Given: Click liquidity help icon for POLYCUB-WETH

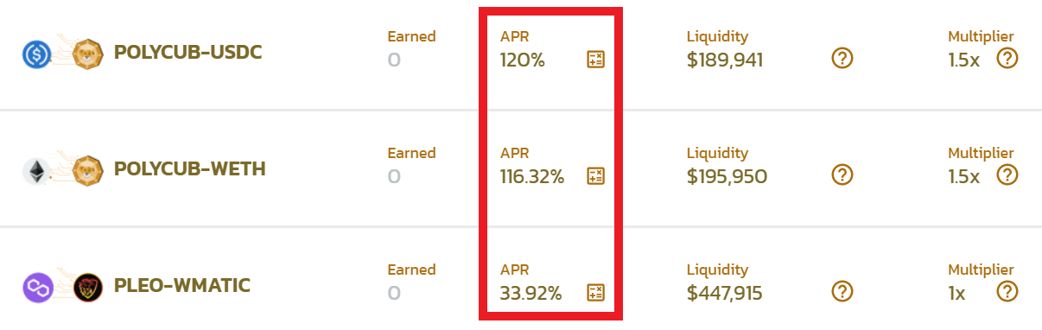Looking at the screenshot, I should tap(842, 175).
